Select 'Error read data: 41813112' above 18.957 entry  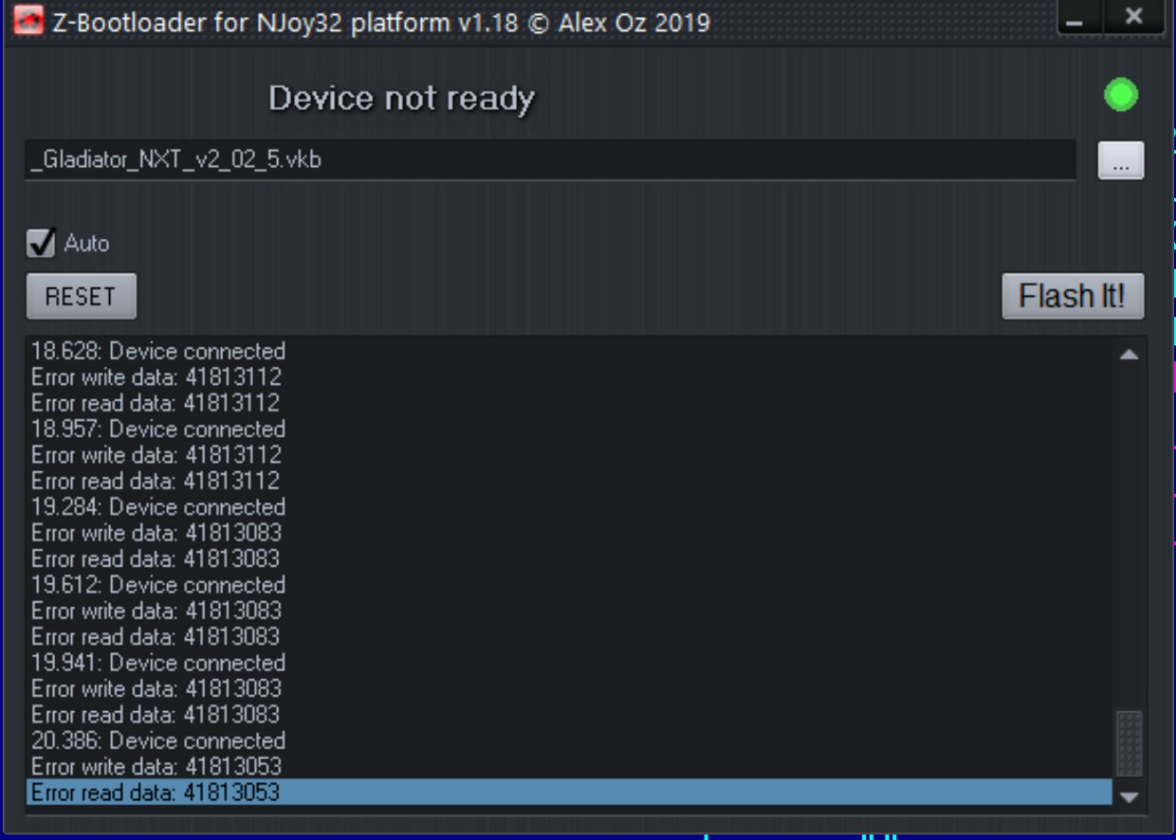pyautogui.click(x=569, y=403)
